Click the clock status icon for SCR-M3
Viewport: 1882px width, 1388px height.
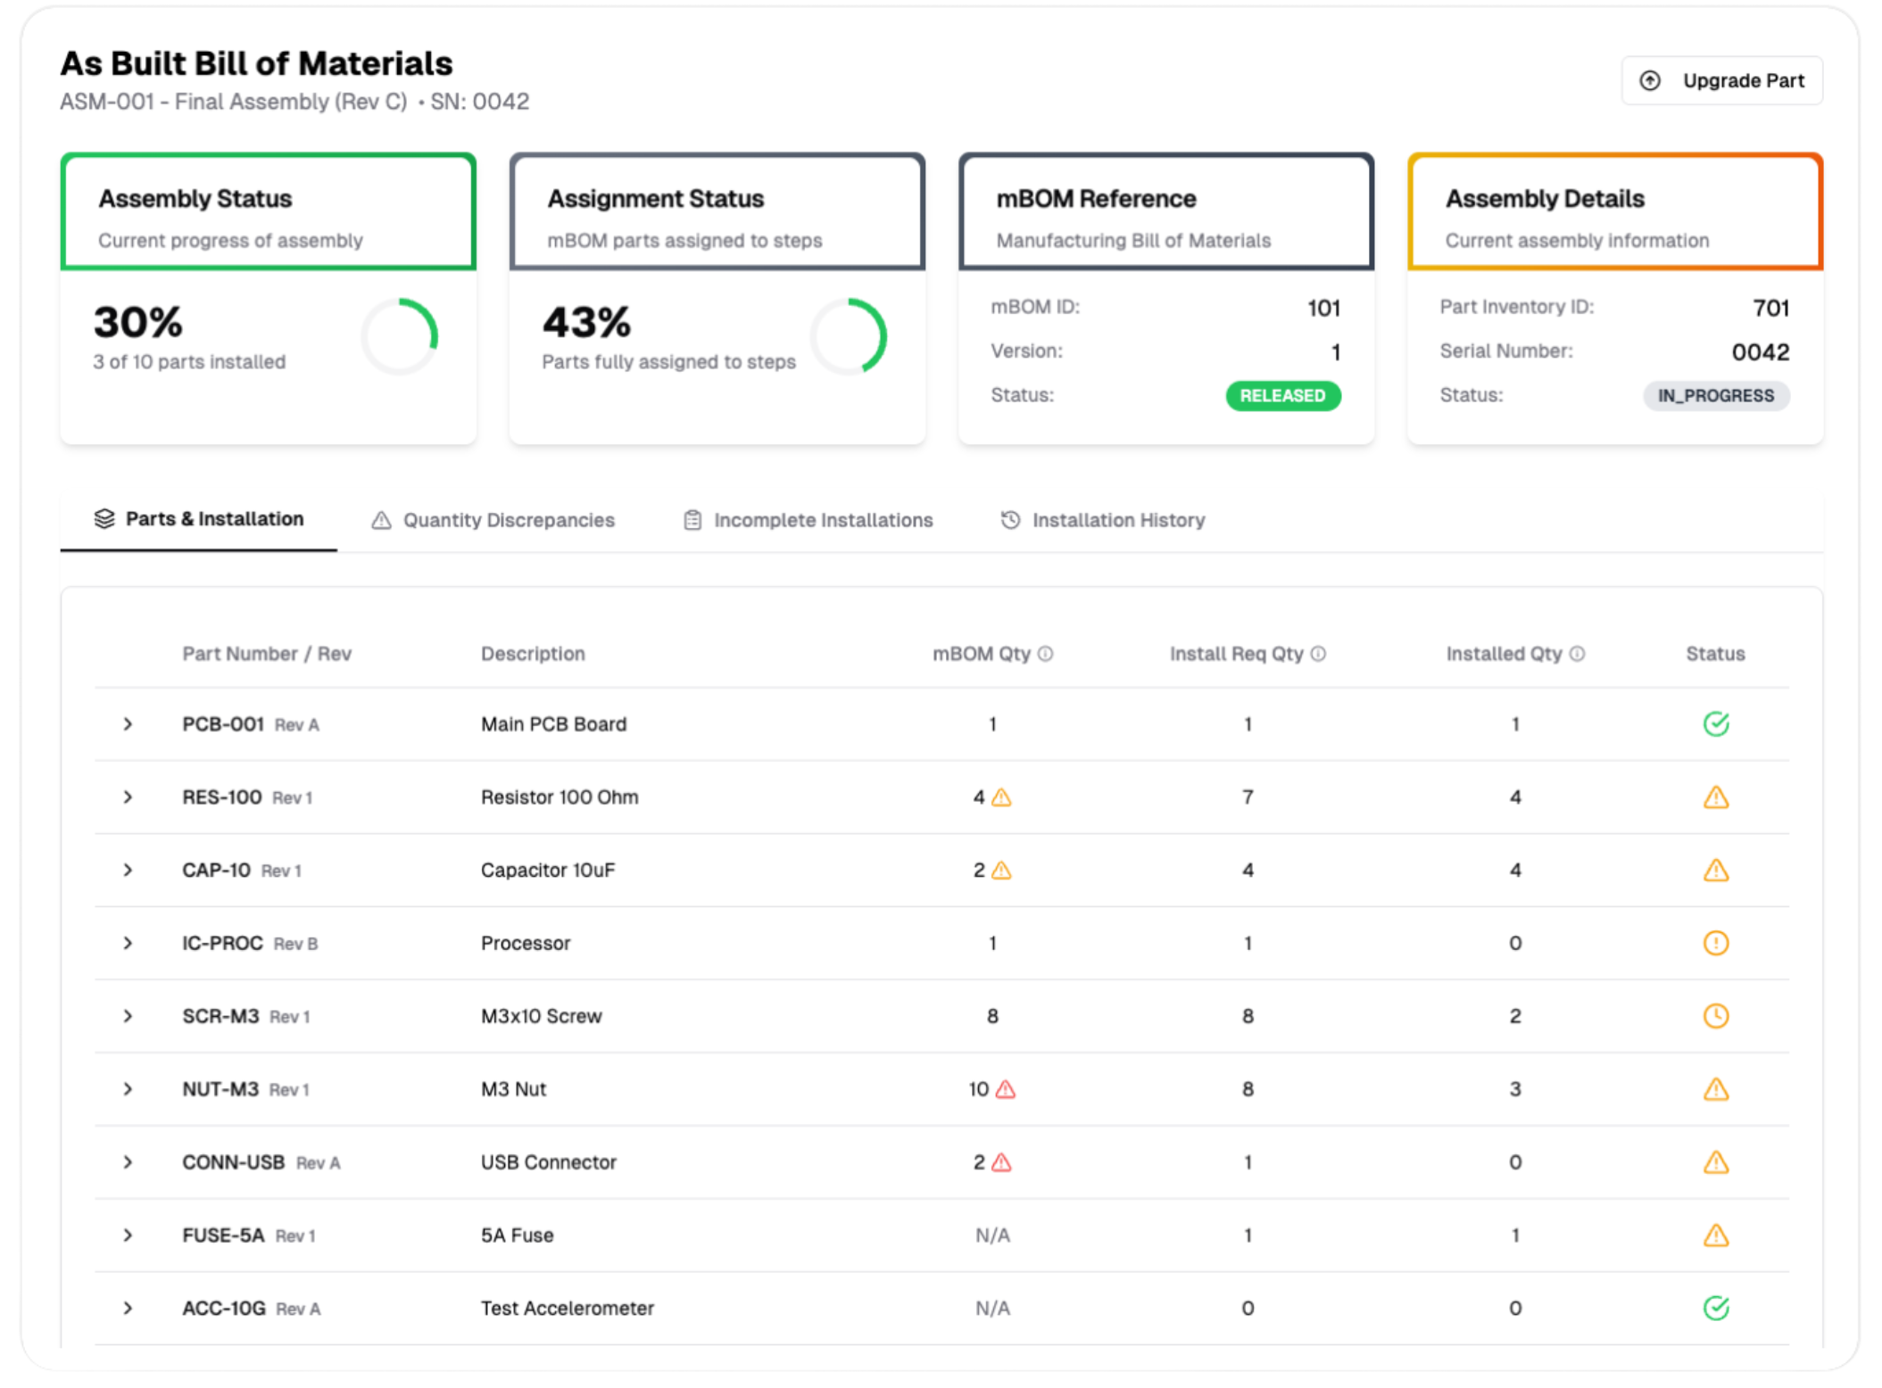pos(1715,1016)
